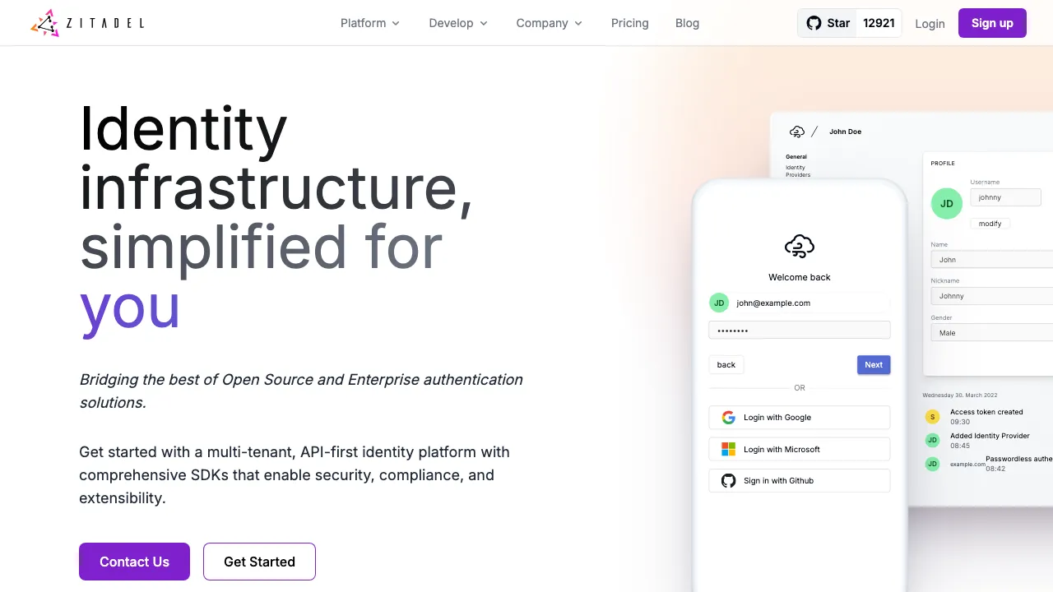
Task: Click the GitHub star count 12921
Action: 879,23
